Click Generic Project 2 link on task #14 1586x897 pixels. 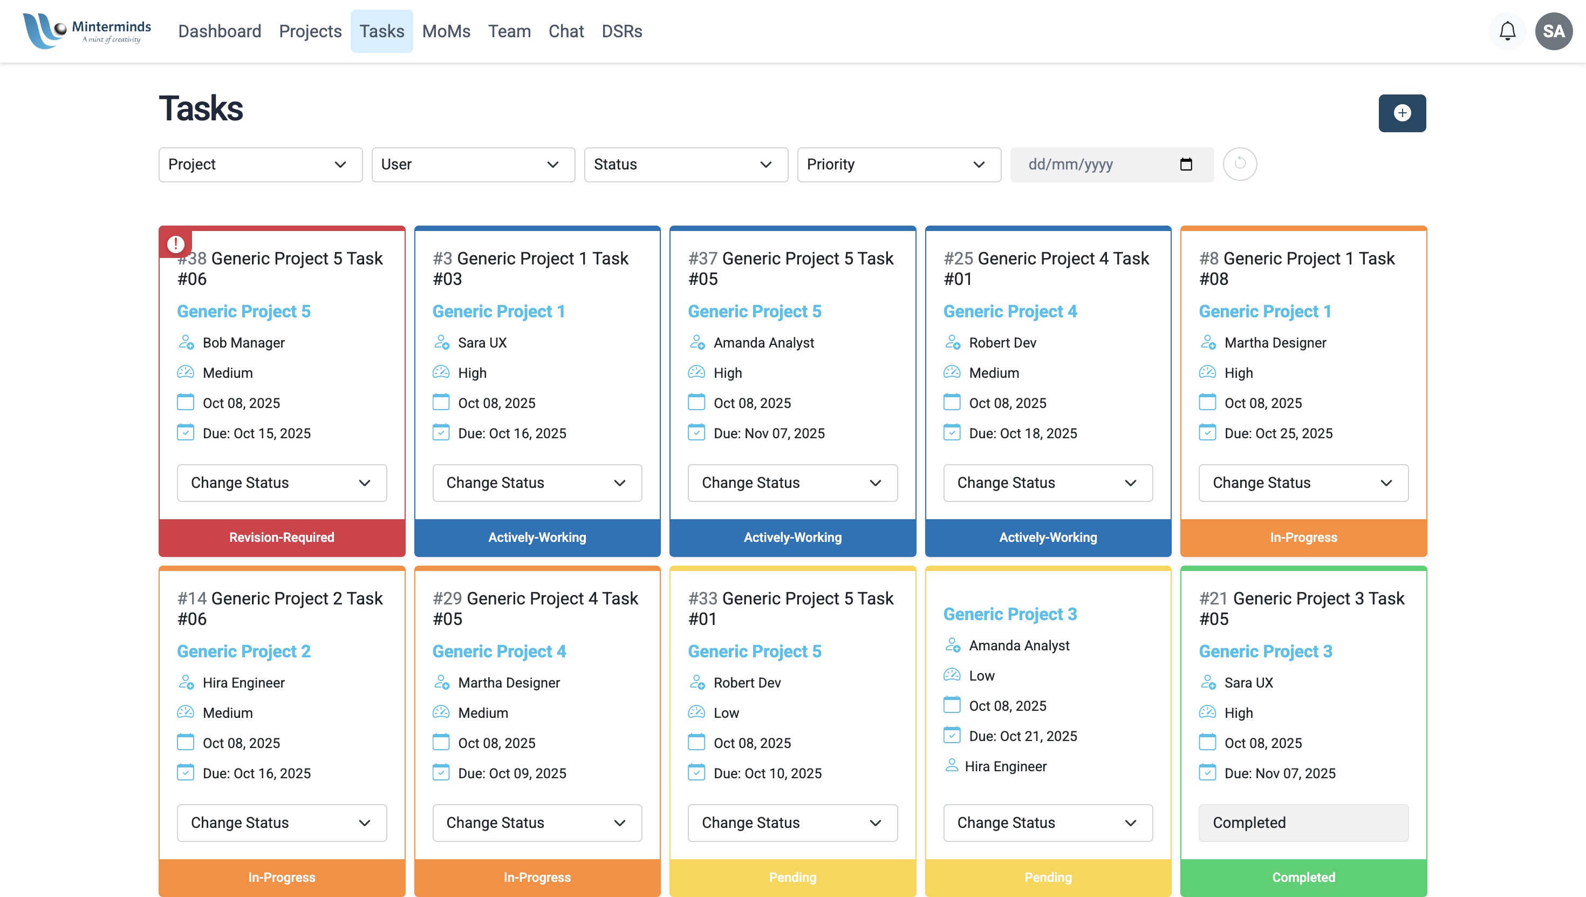pos(244,651)
